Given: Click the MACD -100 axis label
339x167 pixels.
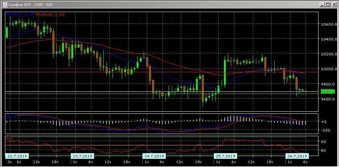Looking at the screenshot, I should [x=325, y=130].
